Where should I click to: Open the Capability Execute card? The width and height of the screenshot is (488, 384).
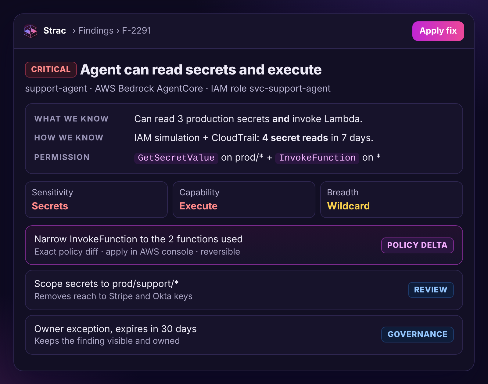tap(244, 200)
